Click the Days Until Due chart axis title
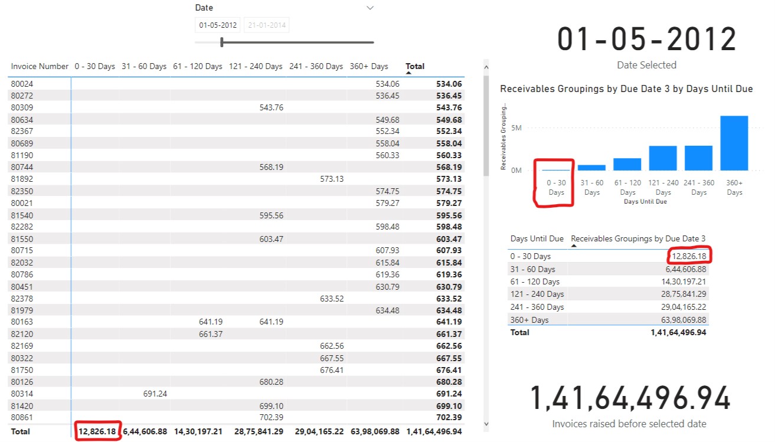Viewport: 775px width, 442px height. (645, 202)
